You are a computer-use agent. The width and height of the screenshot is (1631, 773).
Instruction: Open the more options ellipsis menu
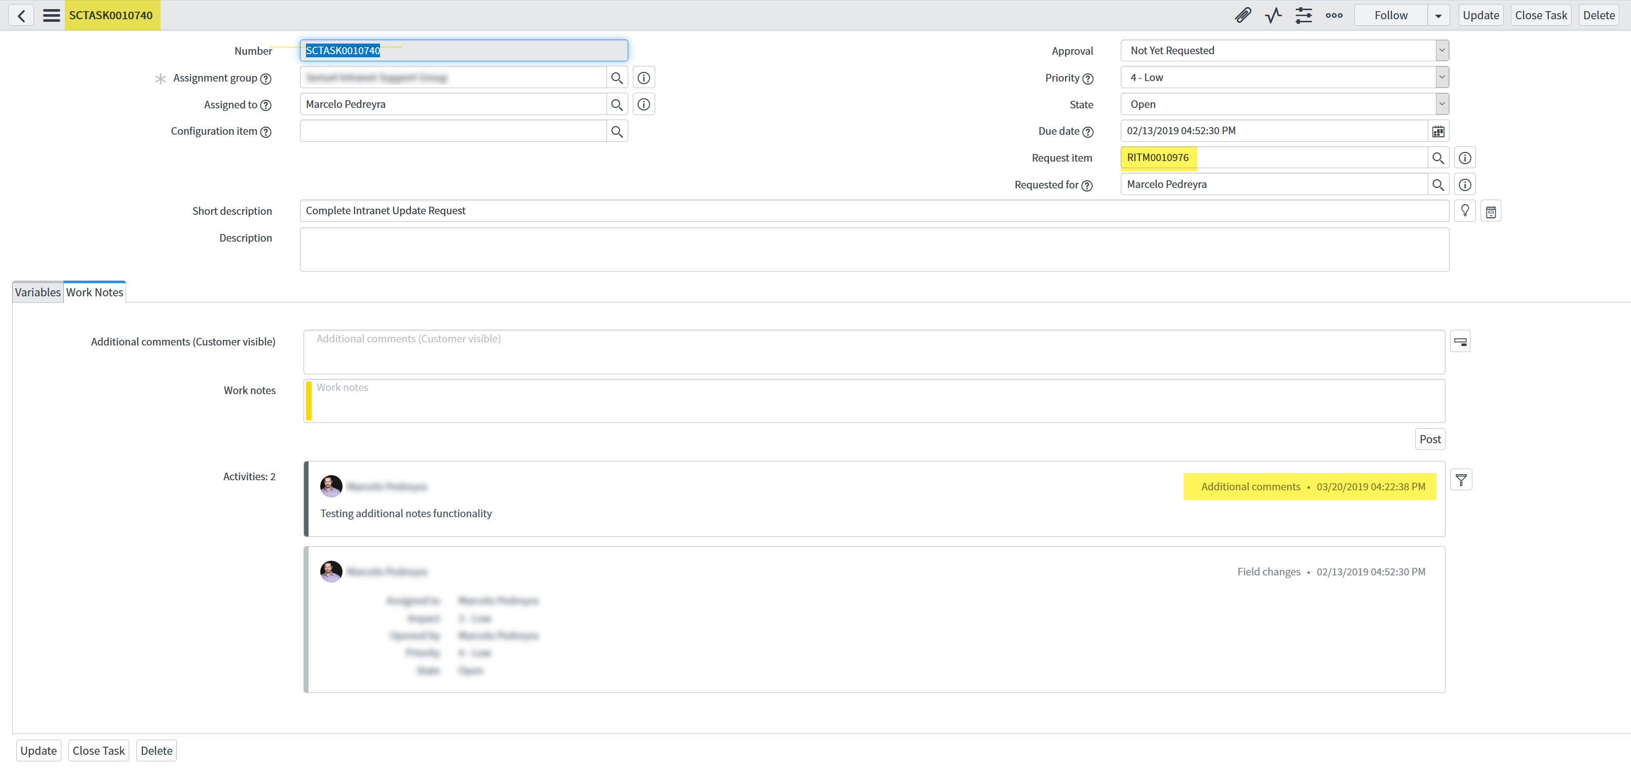coord(1334,15)
